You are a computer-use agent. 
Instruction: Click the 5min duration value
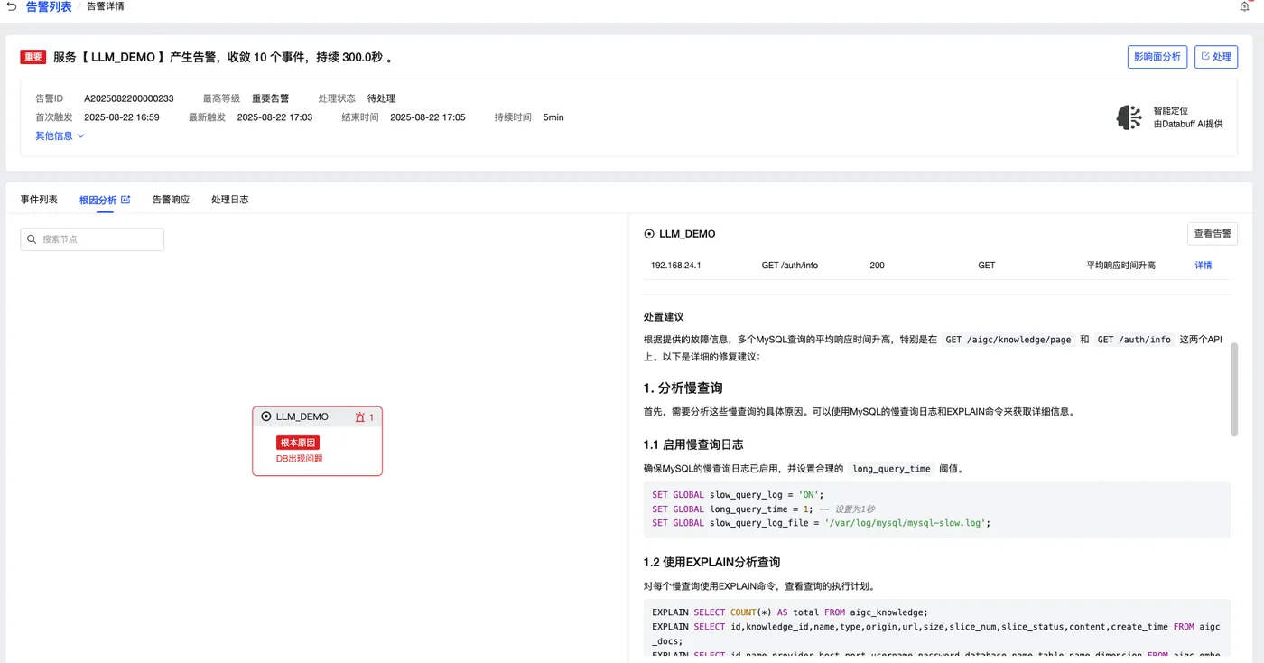(x=553, y=117)
